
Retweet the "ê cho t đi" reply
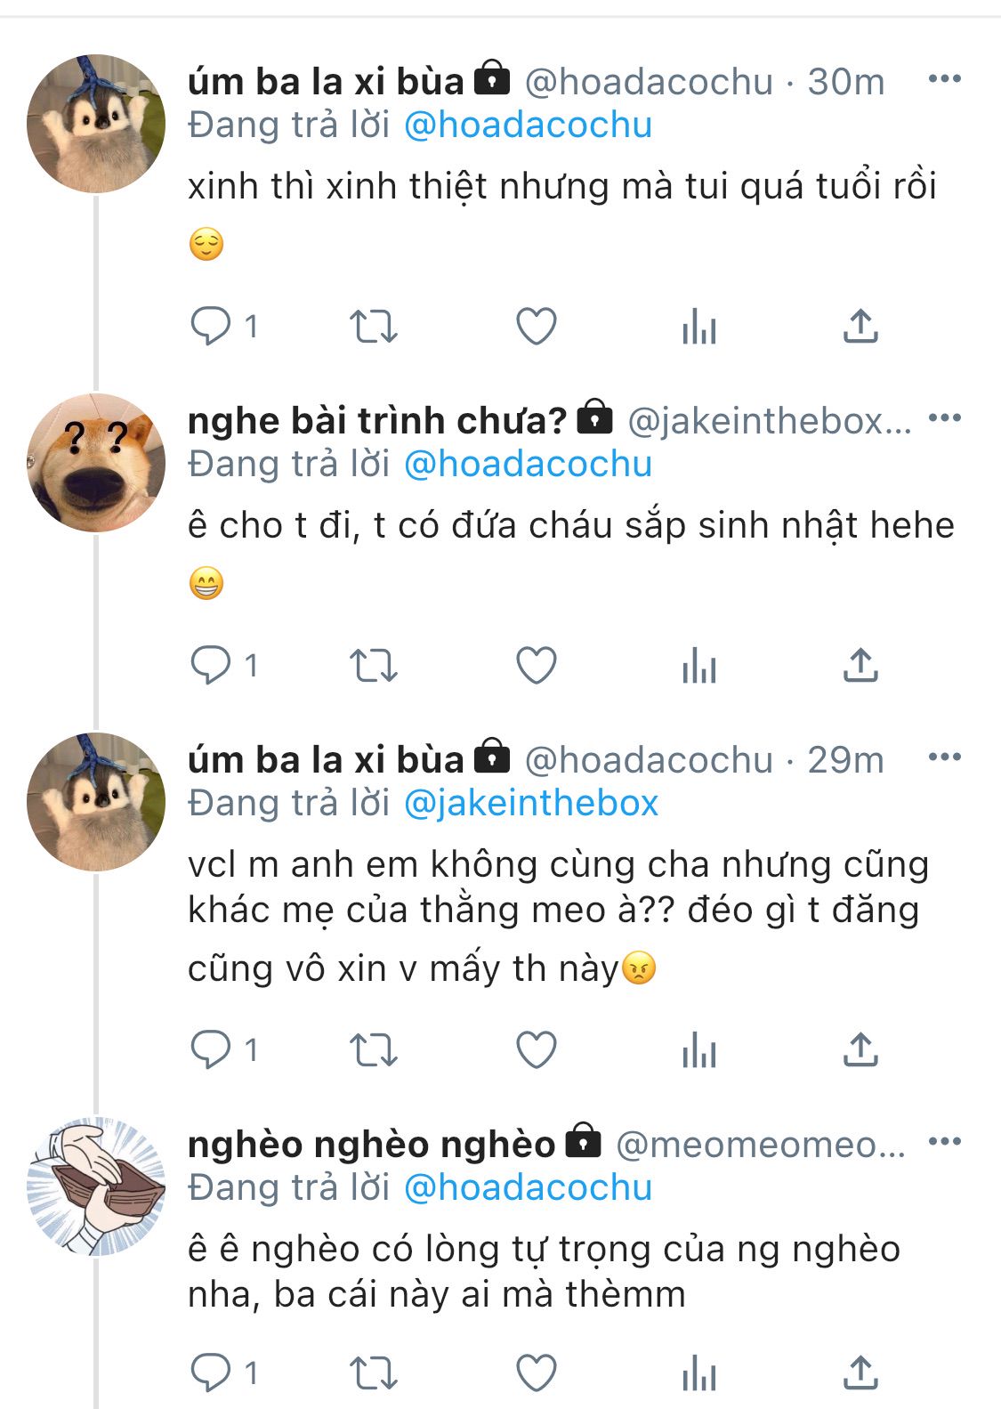point(373,666)
